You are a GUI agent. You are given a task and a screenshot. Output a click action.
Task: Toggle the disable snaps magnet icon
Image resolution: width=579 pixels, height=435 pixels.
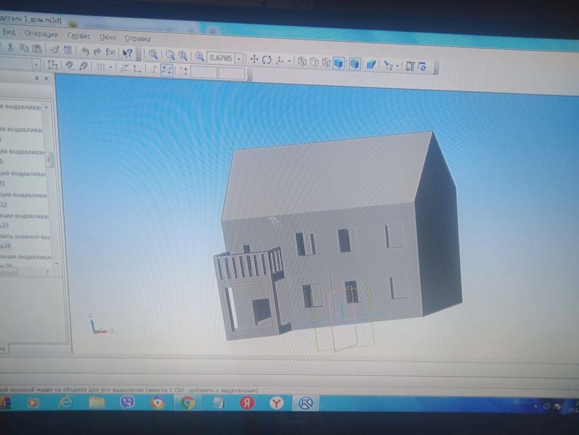click(83, 66)
